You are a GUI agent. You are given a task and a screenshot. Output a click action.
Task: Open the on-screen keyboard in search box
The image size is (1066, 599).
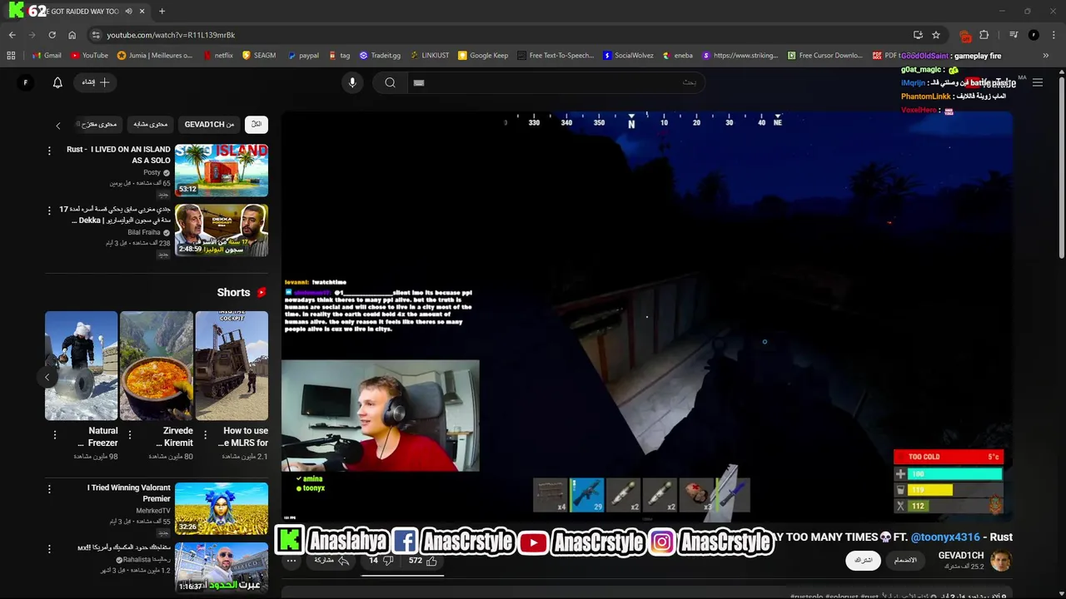(x=419, y=82)
